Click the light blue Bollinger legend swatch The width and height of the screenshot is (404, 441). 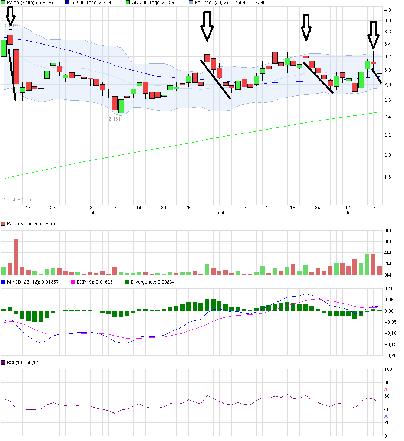click(191, 3)
